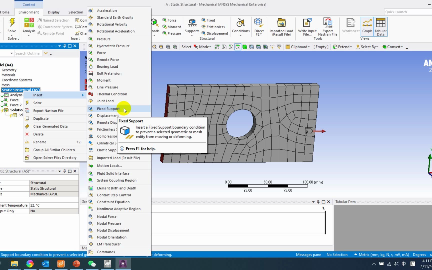Select Duplicate in the context menu

click(41, 118)
